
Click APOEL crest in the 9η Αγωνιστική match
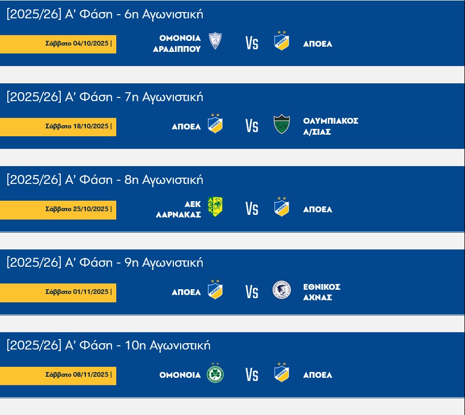pos(215,290)
